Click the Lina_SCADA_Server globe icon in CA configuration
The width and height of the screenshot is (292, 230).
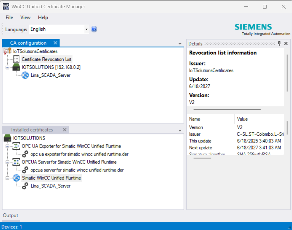click(x=25, y=75)
